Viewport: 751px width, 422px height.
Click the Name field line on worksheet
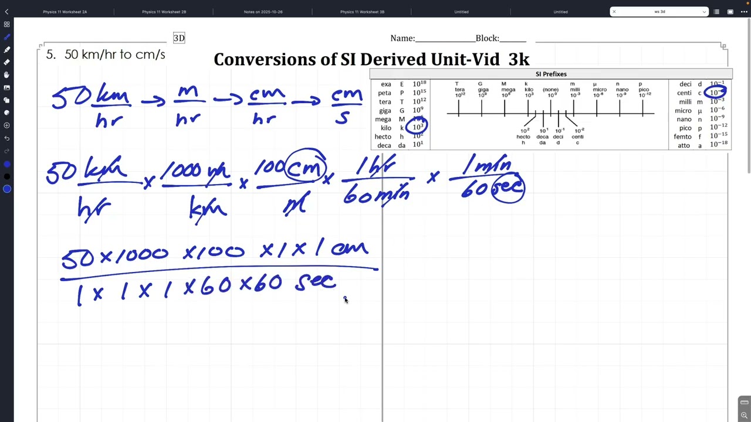[445, 39]
